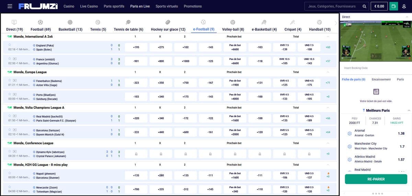Switch to the Encaissement tab
Viewport: 412px width, 196px height.
tap(381, 79)
